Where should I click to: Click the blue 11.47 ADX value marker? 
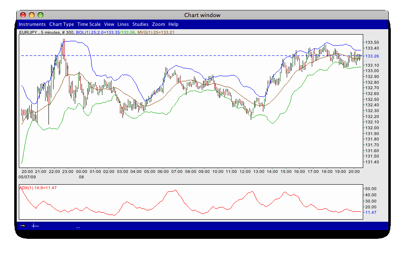pyautogui.click(x=370, y=213)
